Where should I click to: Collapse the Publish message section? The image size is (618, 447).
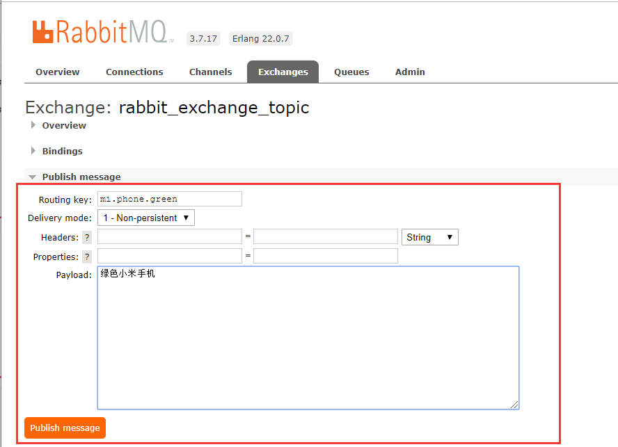(80, 177)
